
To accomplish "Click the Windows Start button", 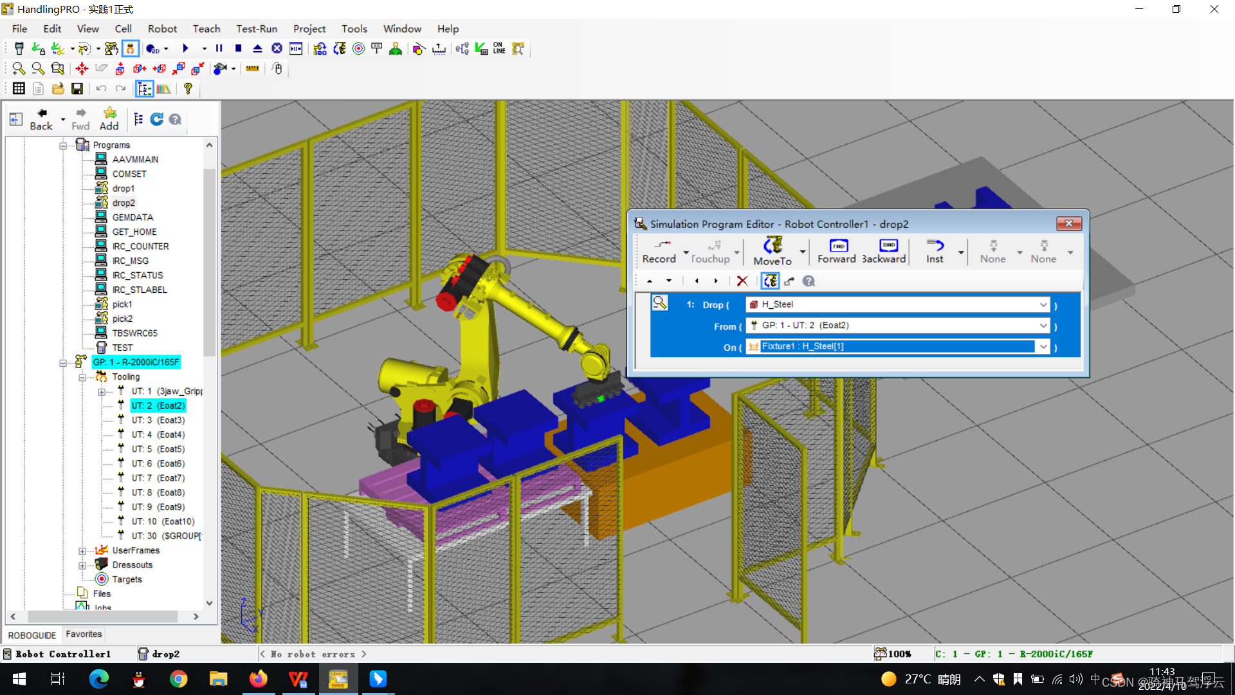I will pos(19,679).
